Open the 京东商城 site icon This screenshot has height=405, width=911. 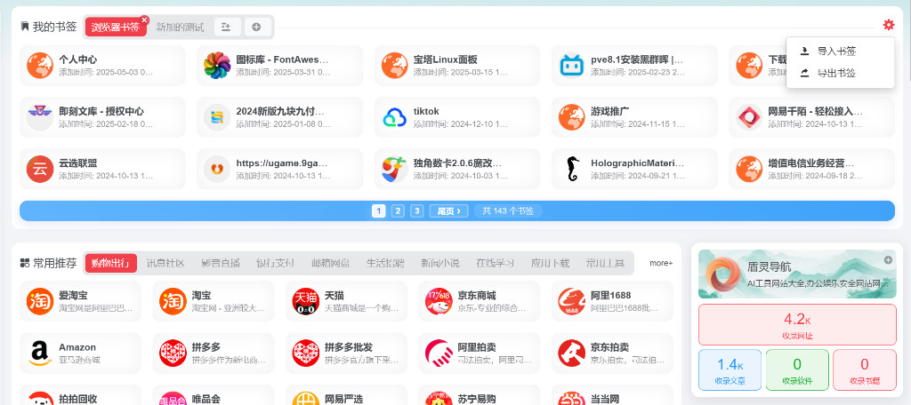coord(439,302)
